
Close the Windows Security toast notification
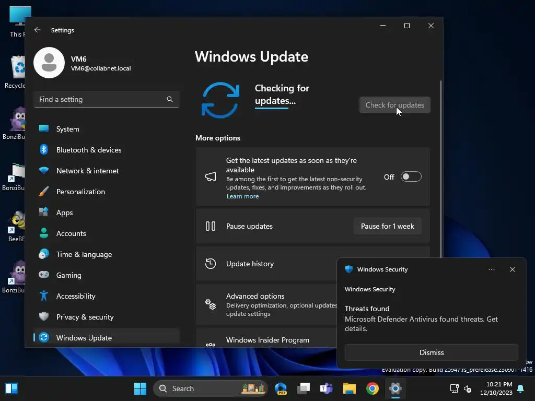tap(513, 269)
